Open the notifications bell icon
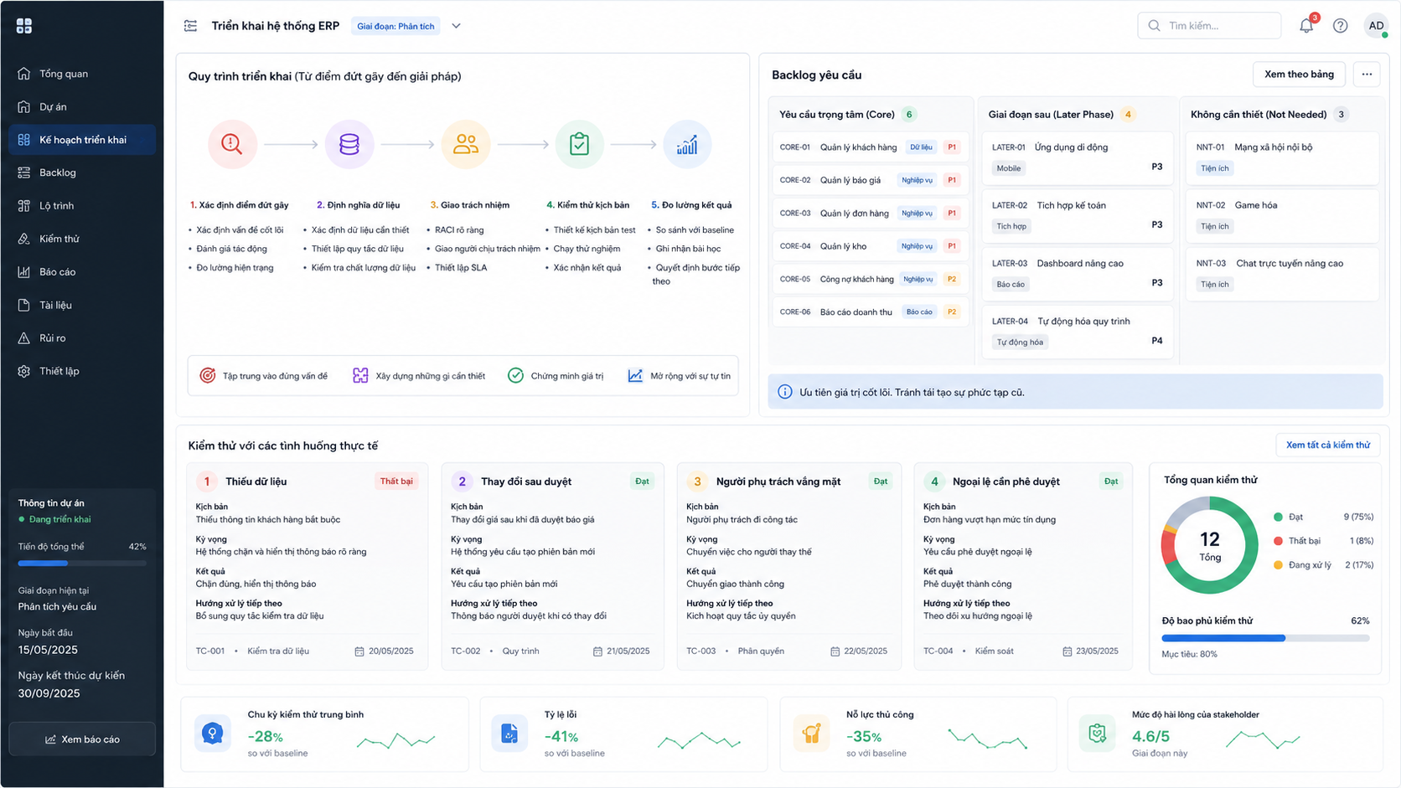This screenshot has width=1401, height=788. point(1306,26)
